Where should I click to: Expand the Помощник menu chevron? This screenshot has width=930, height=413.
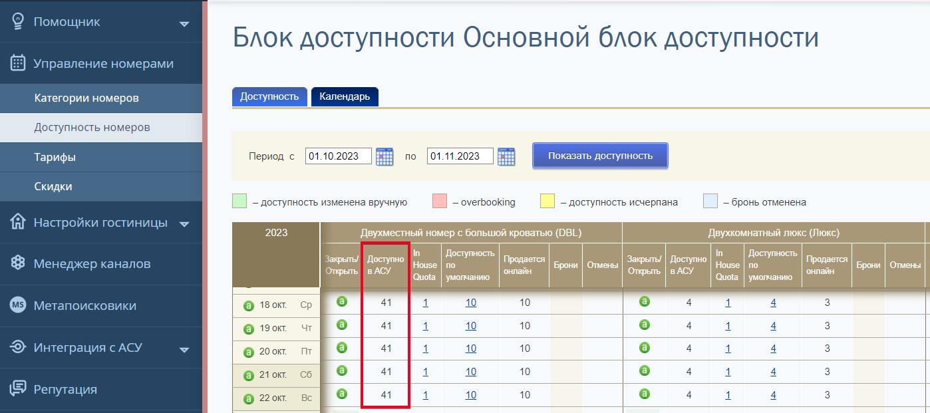(183, 21)
